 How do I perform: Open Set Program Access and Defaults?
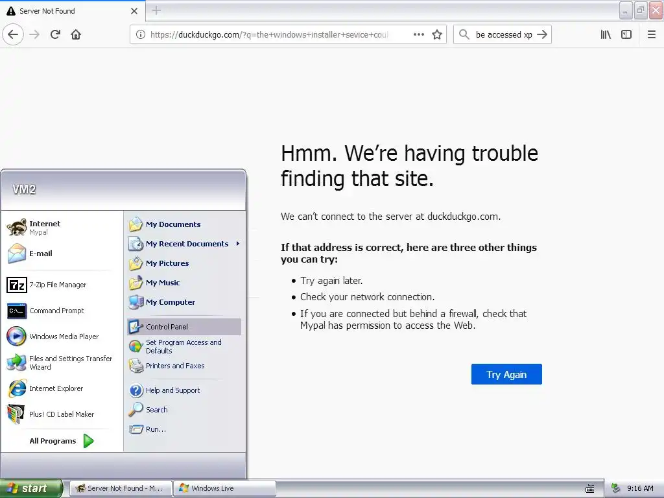[x=184, y=346]
